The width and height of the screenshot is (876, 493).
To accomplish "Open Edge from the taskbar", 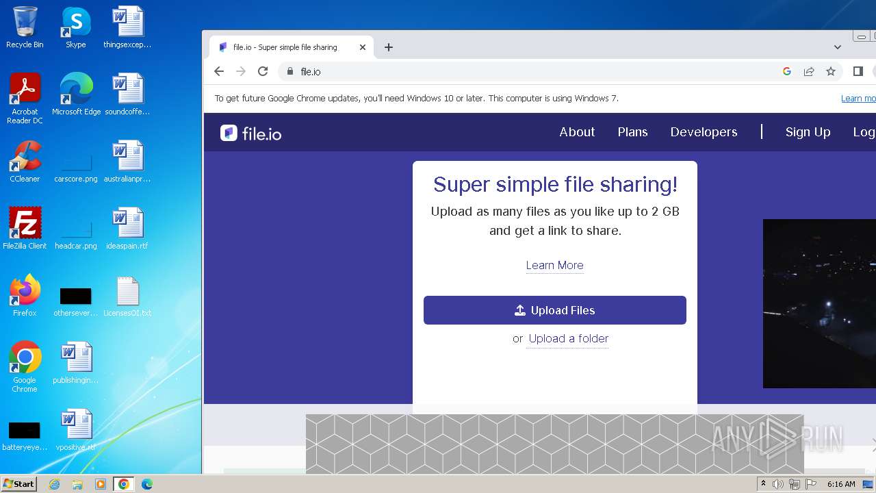I will pyautogui.click(x=146, y=484).
